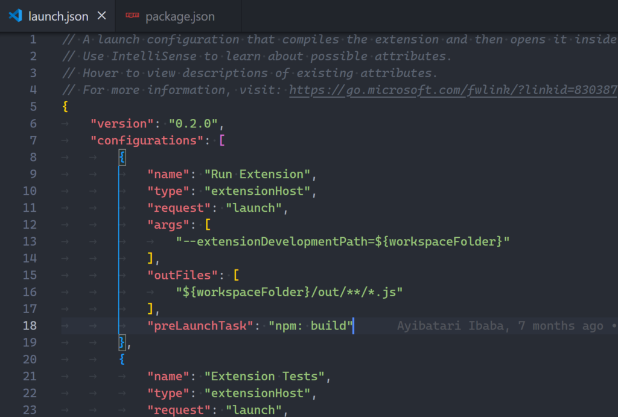The height and width of the screenshot is (417, 618).
Task: Click the "preLaunchTask" key
Action: coord(200,326)
